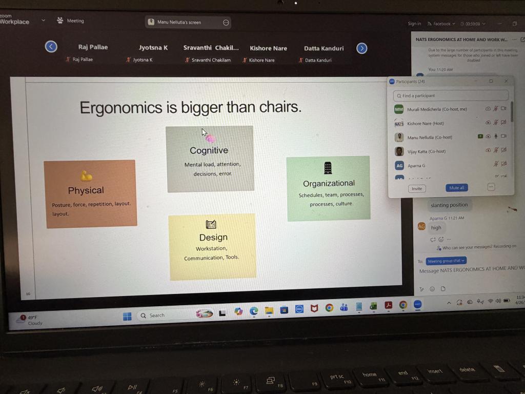Open more options under Aparna's high message
Viewport: 525px width, 394px height.
click(449, 239)
